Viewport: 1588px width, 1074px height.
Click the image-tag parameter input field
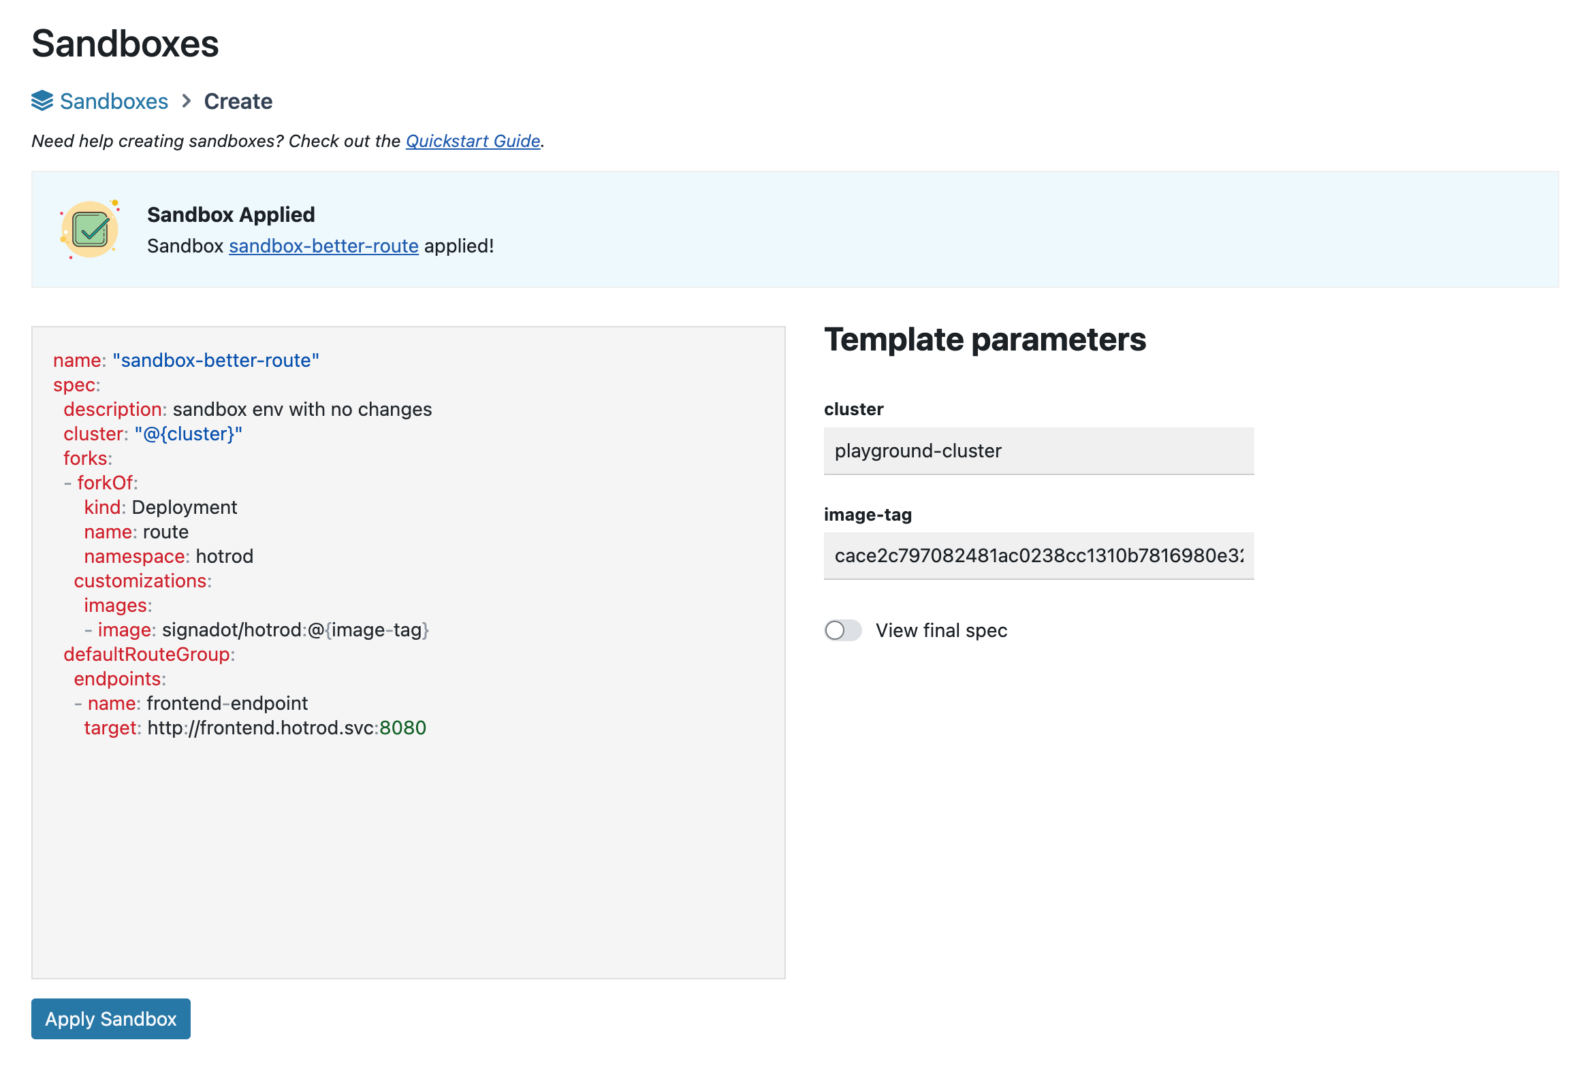coord(1038,556)
